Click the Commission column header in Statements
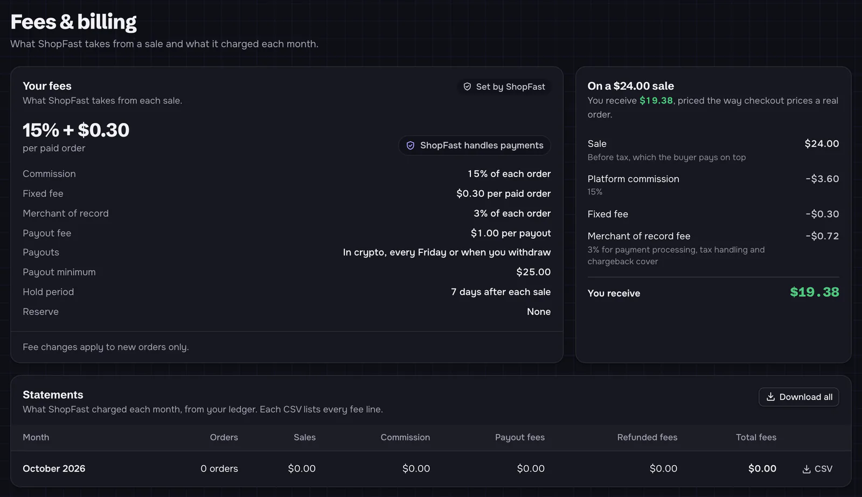This screenshot has width=862, height=497. click(x=405, y=438)
